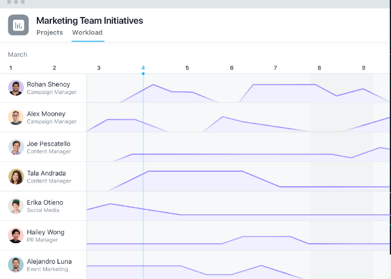Click Joe Pescatello's avatar

tap(16, 147)
